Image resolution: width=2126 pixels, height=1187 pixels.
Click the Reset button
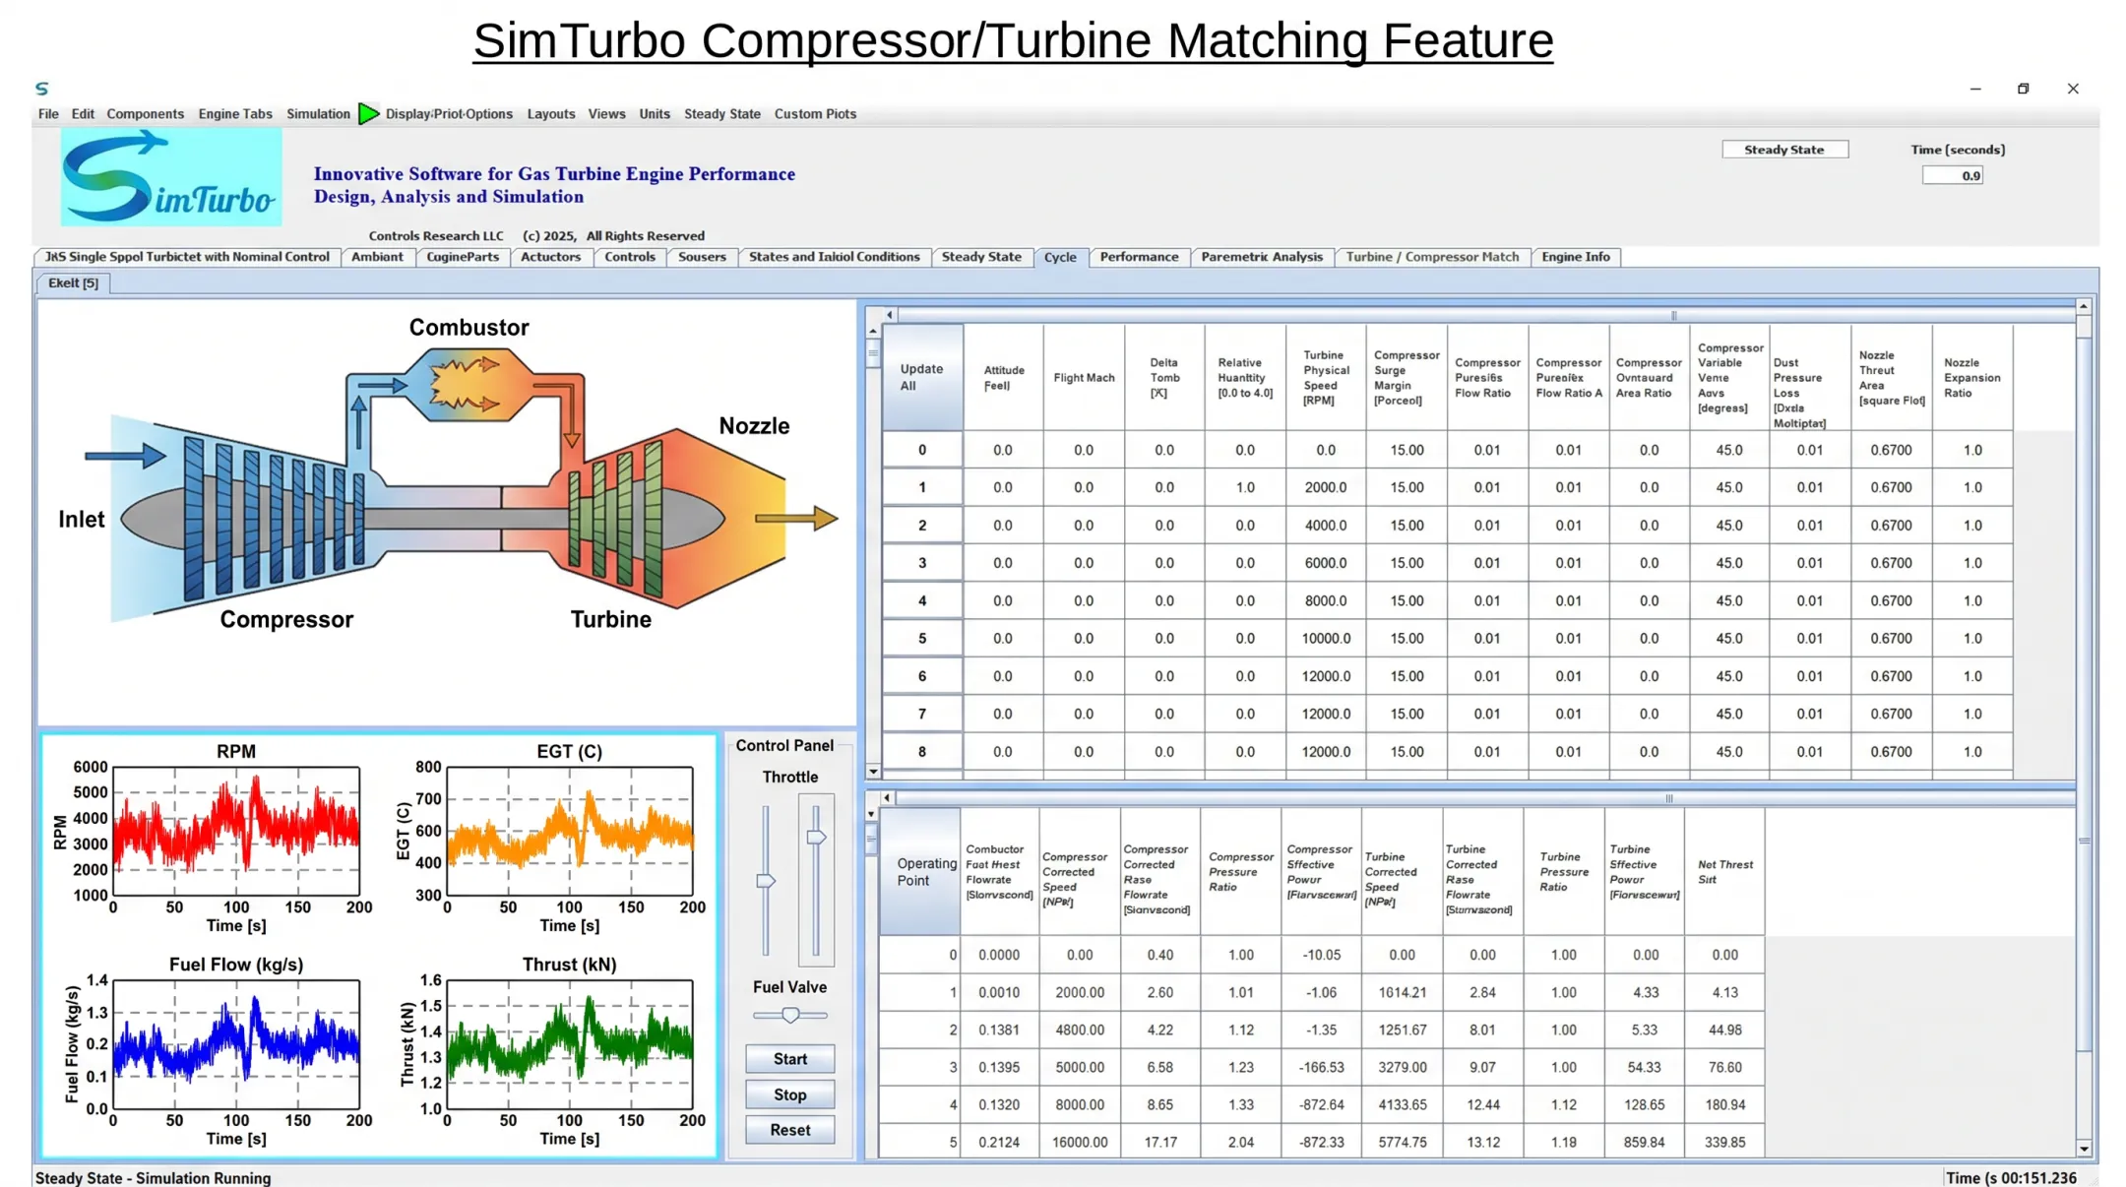[789, 1130]
